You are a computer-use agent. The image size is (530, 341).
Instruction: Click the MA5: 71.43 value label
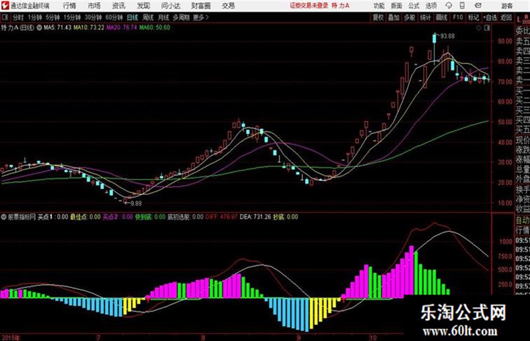[57, 27]
